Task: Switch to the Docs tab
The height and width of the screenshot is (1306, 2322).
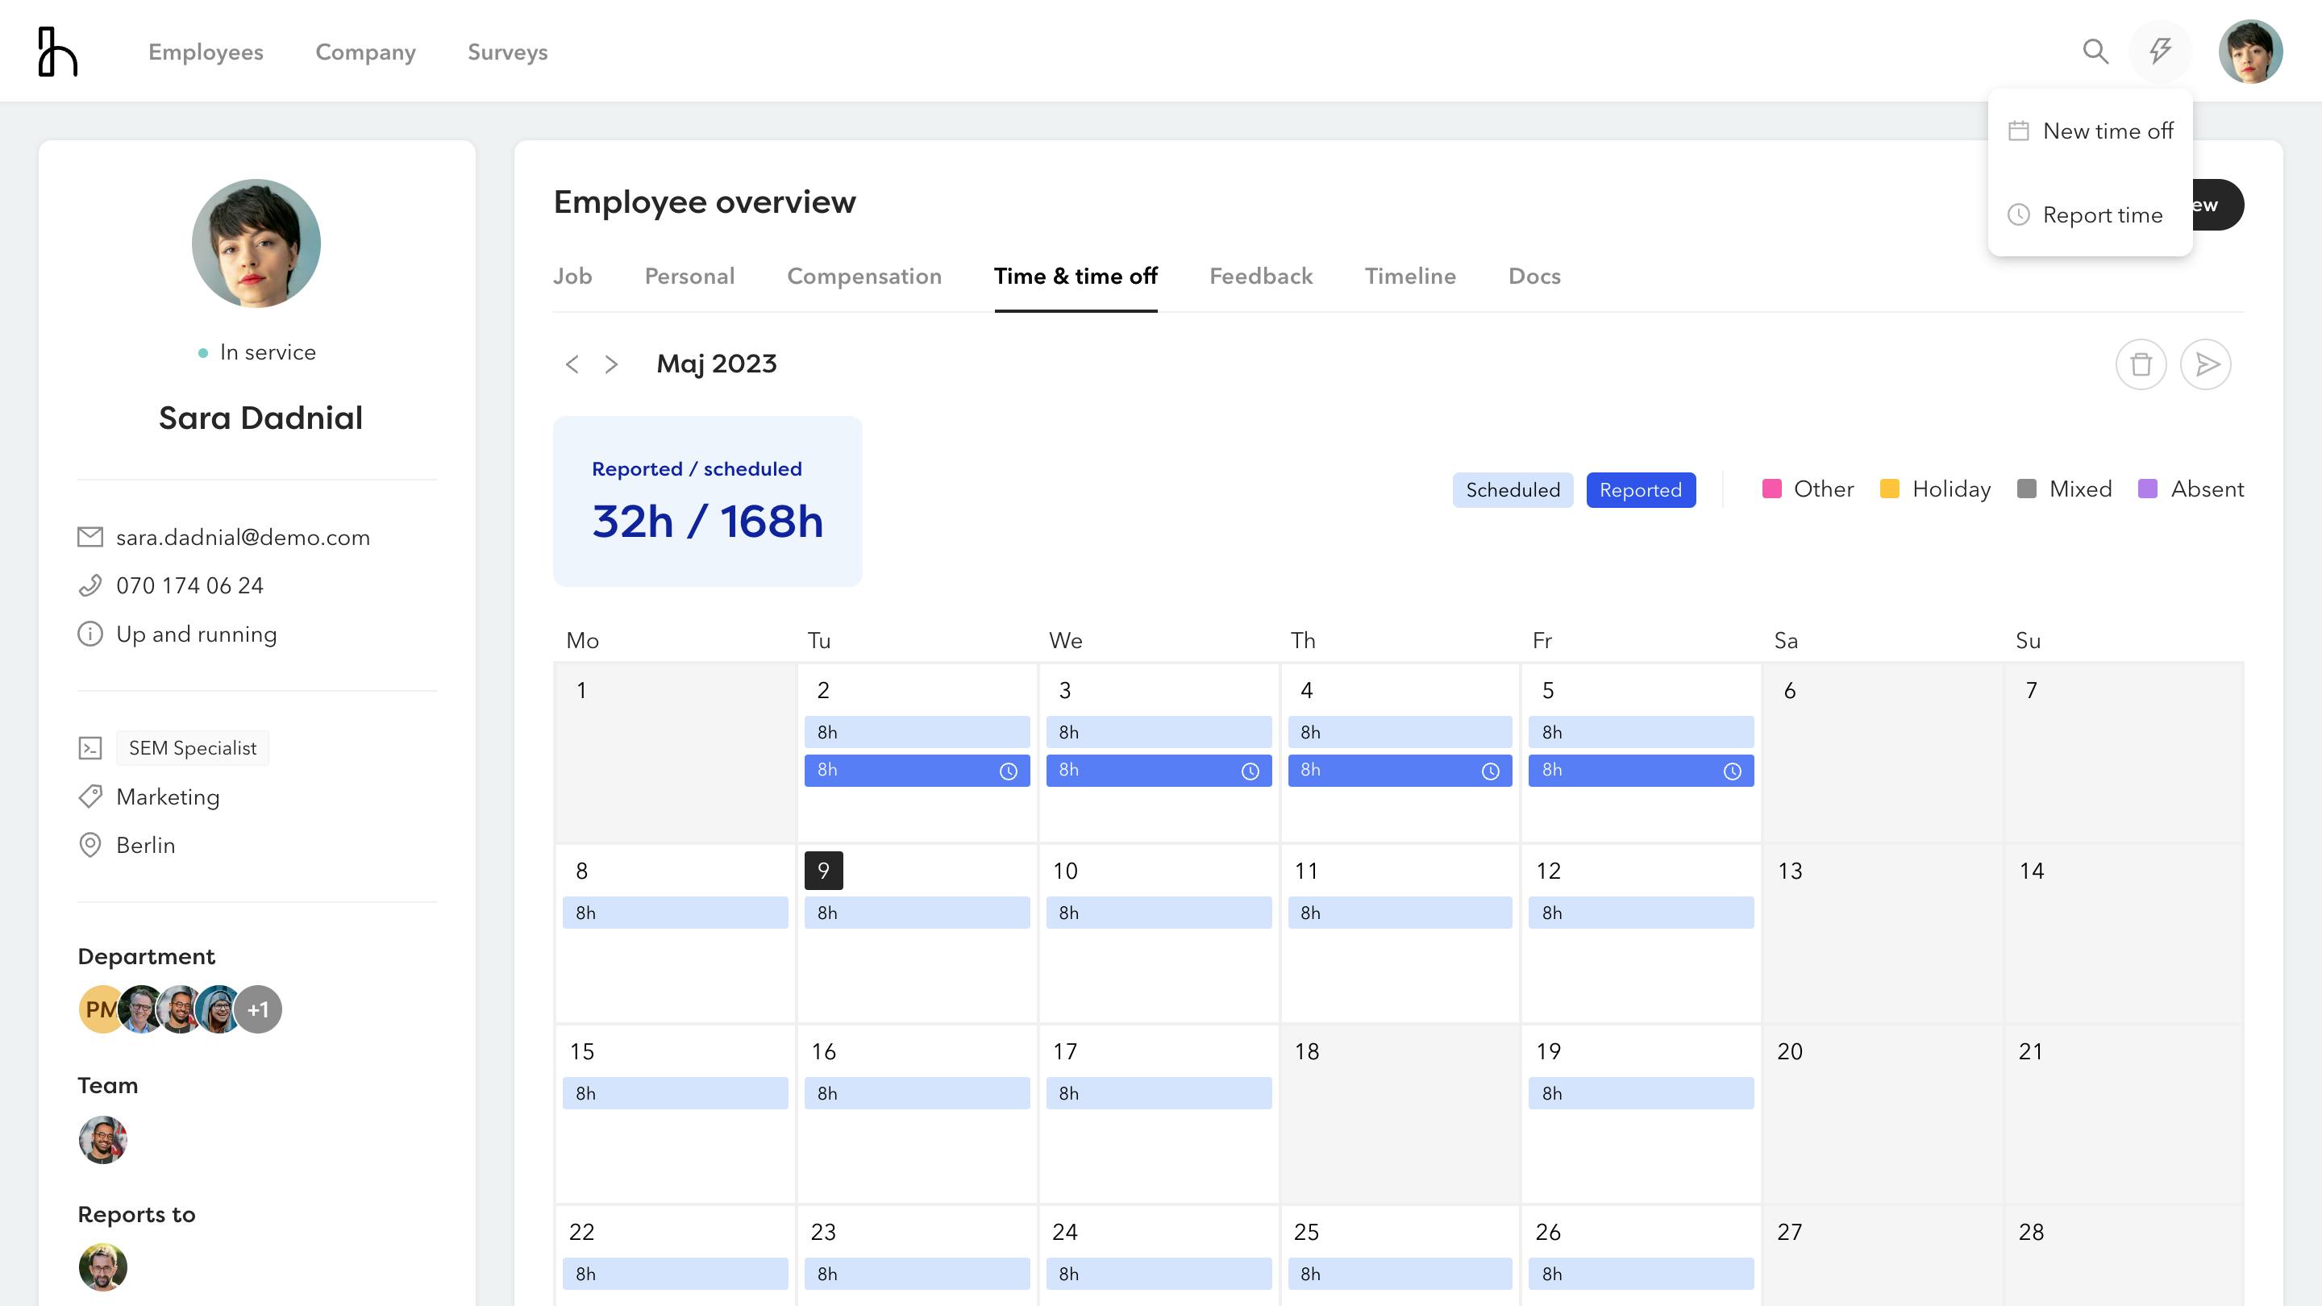Action: 1534,277
